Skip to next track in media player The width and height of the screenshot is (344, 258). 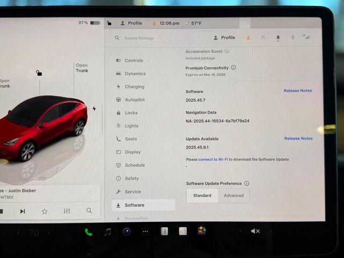(x=23, y=211)
